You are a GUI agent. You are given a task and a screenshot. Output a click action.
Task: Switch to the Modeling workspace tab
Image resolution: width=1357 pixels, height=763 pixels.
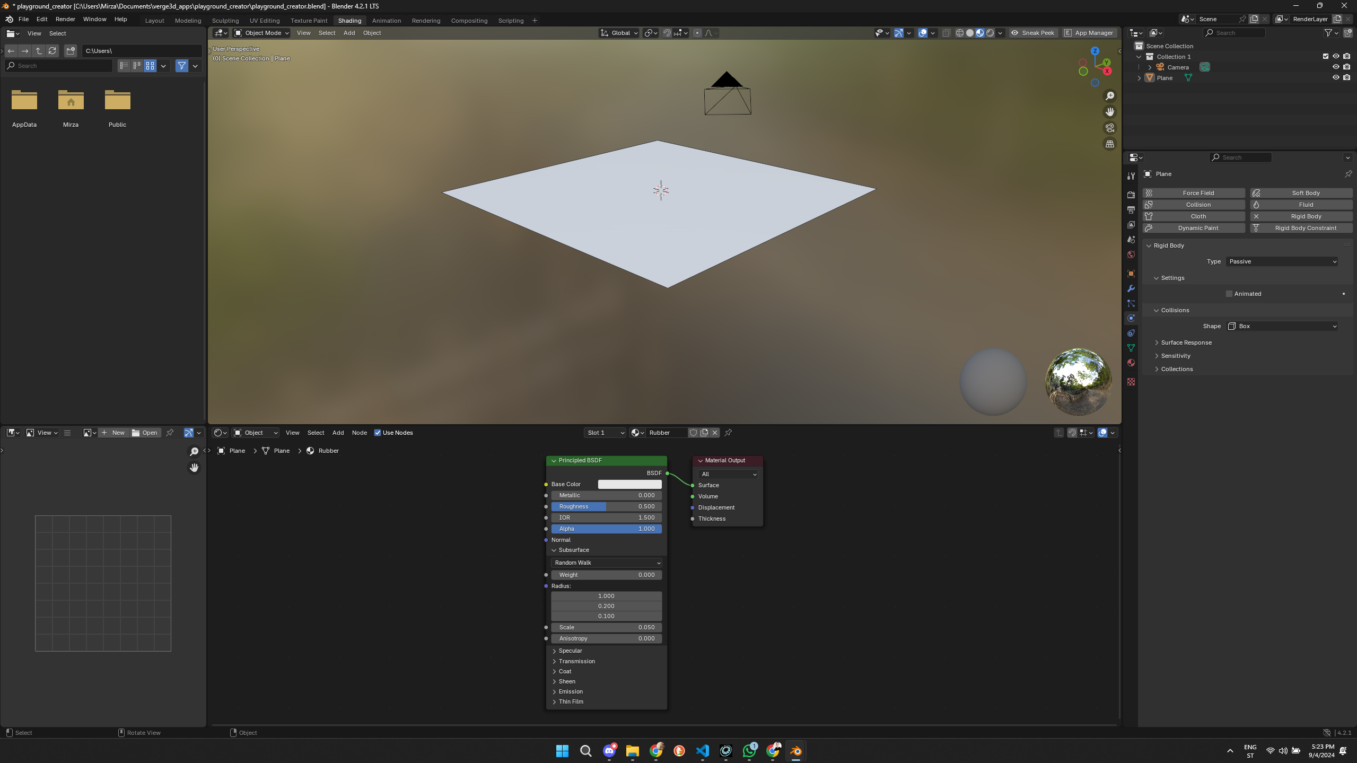click(188, 21)
